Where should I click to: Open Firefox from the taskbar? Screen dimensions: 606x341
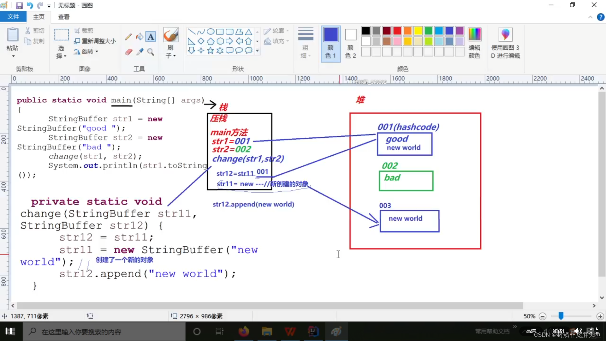pyautogui.click(x=243, y=332)
